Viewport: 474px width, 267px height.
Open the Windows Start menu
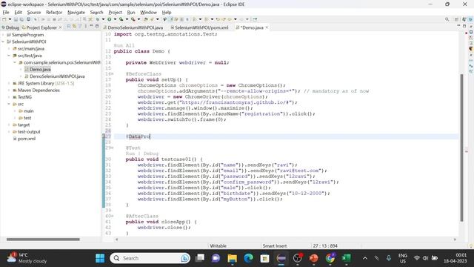tap(100, 258)
